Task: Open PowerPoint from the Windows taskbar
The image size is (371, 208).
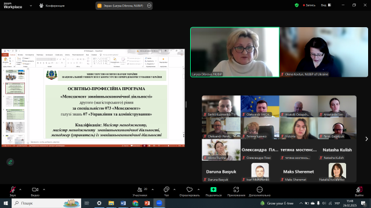Action: (147, 203)
